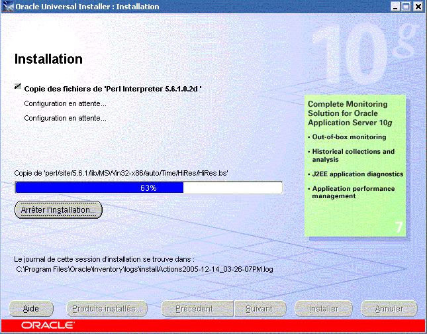This screenshot has width=427, height=334.
Task: Click the first Configuration en attente line
Action: point(65,103)
